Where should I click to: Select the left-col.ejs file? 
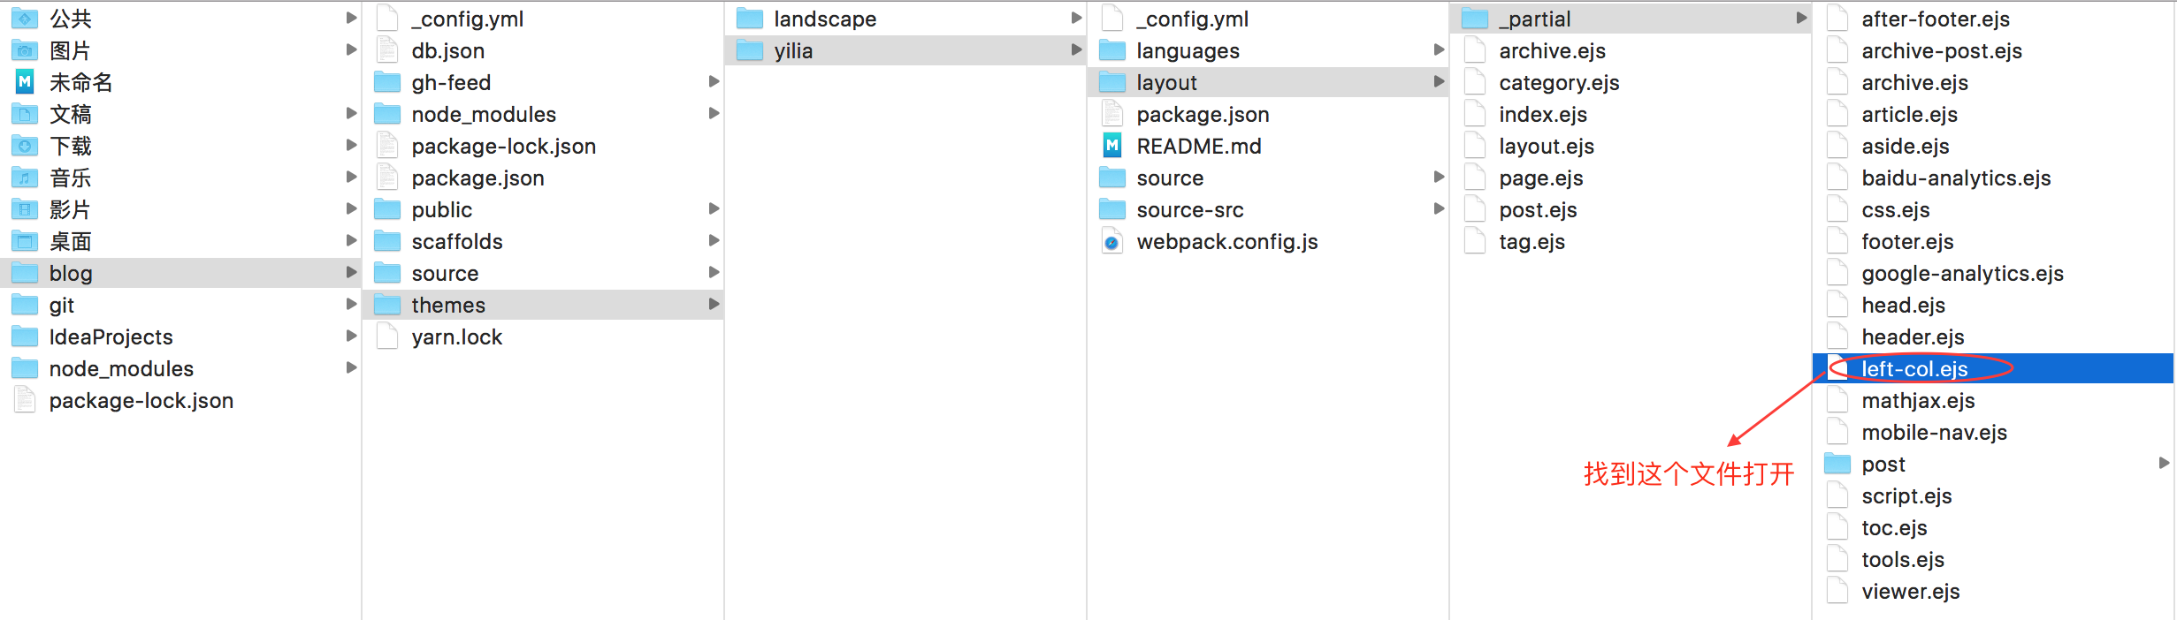(x=1914, y=368)
